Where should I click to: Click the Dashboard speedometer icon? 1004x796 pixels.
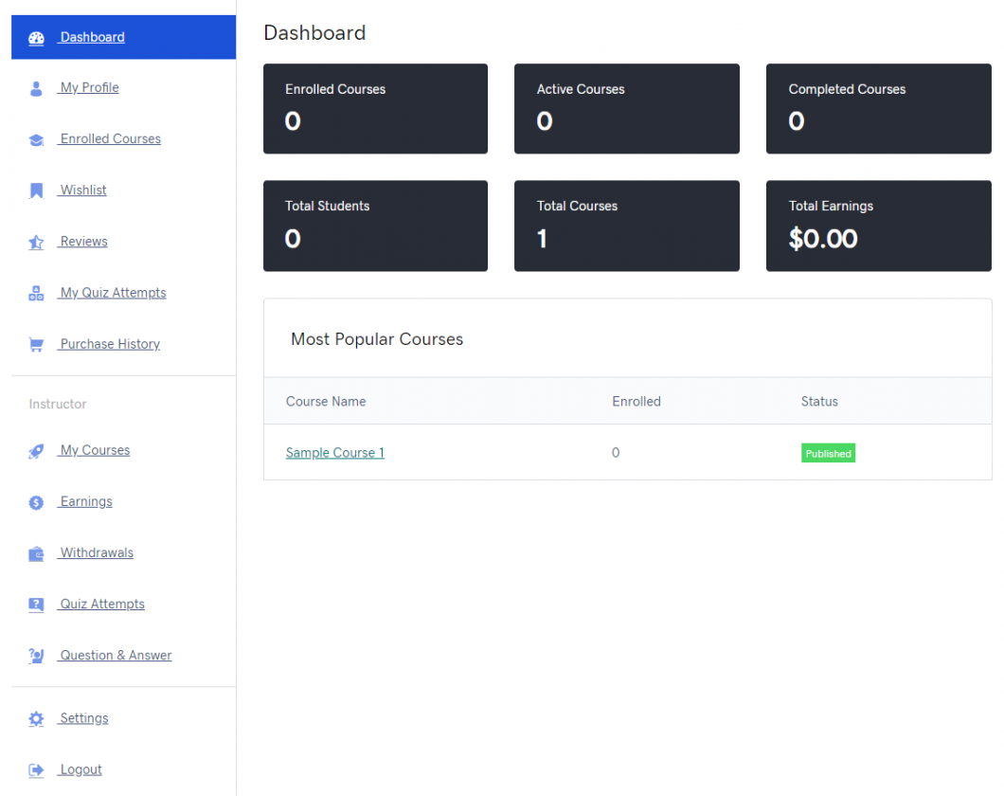pos(36,36)
